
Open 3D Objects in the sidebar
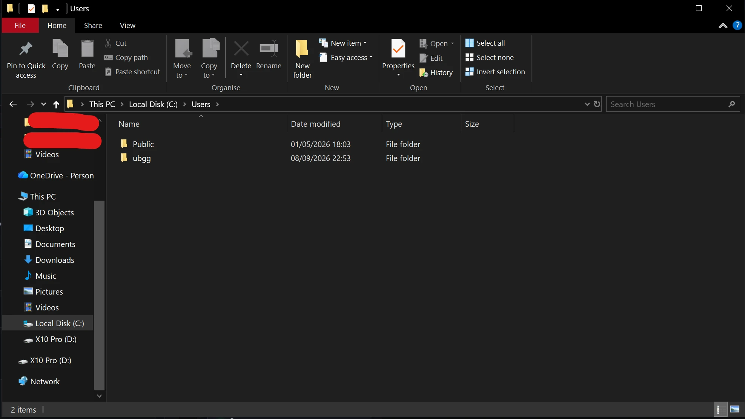[x=49, y=212]
